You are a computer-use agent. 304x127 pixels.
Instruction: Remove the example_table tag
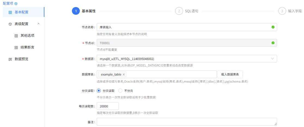point(124,74)
